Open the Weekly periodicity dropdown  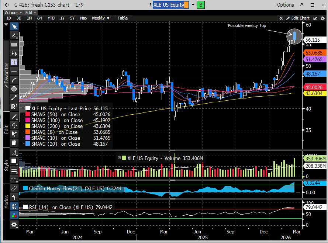tap(101, 18)
